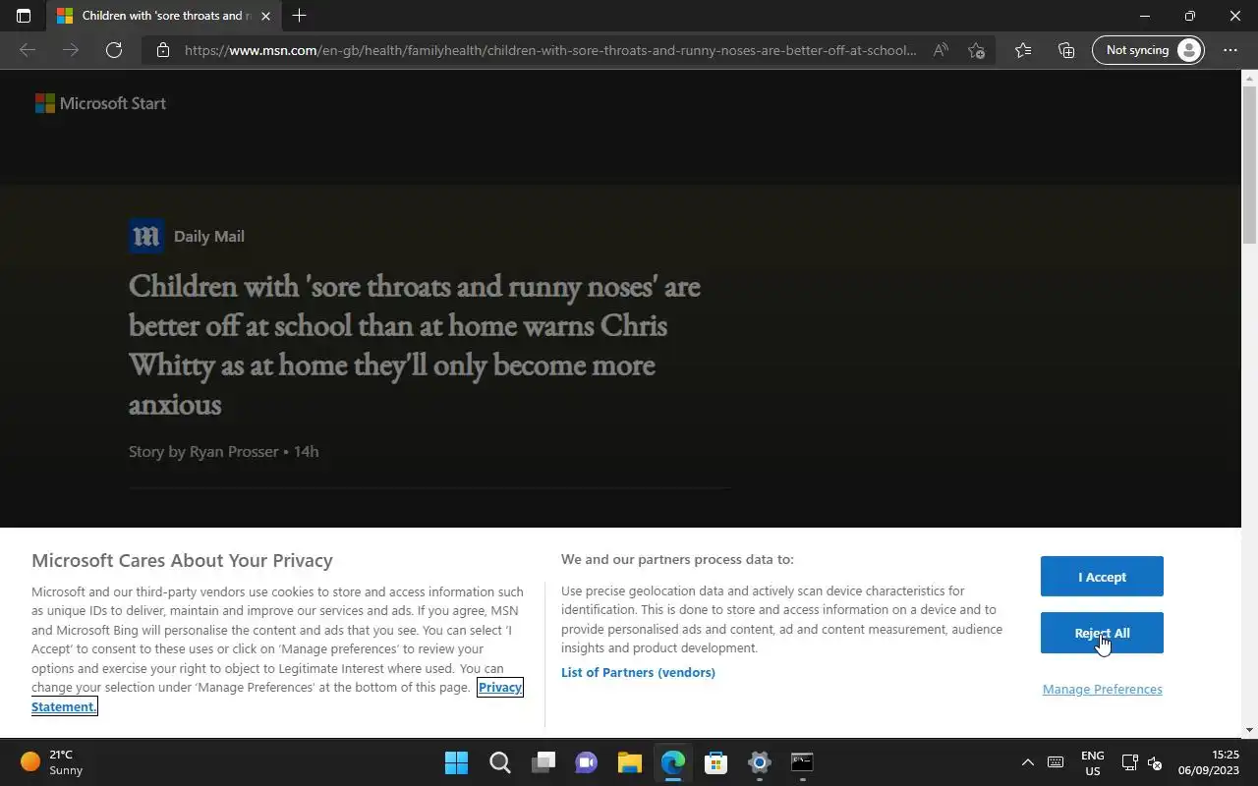Add this page to favorites
Viewport: 1258px width, 786px height.
(x=976, y=50)
